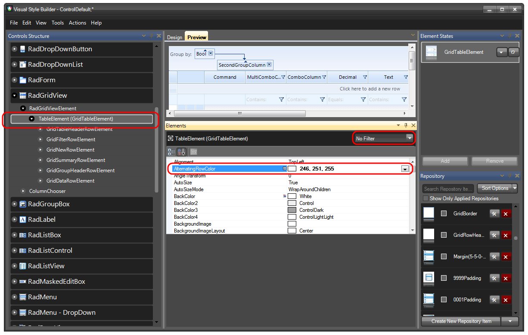This screenshot has height=335, width=528.
Task: Select the RadMaskedEditBox control item
Action: pyautogui.click(x=81, y=282)
